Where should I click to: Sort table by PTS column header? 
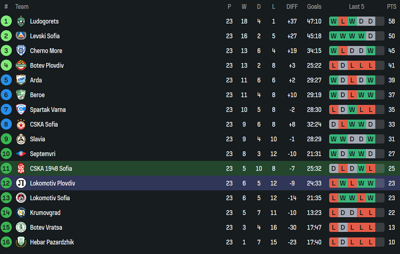point(392,7)
